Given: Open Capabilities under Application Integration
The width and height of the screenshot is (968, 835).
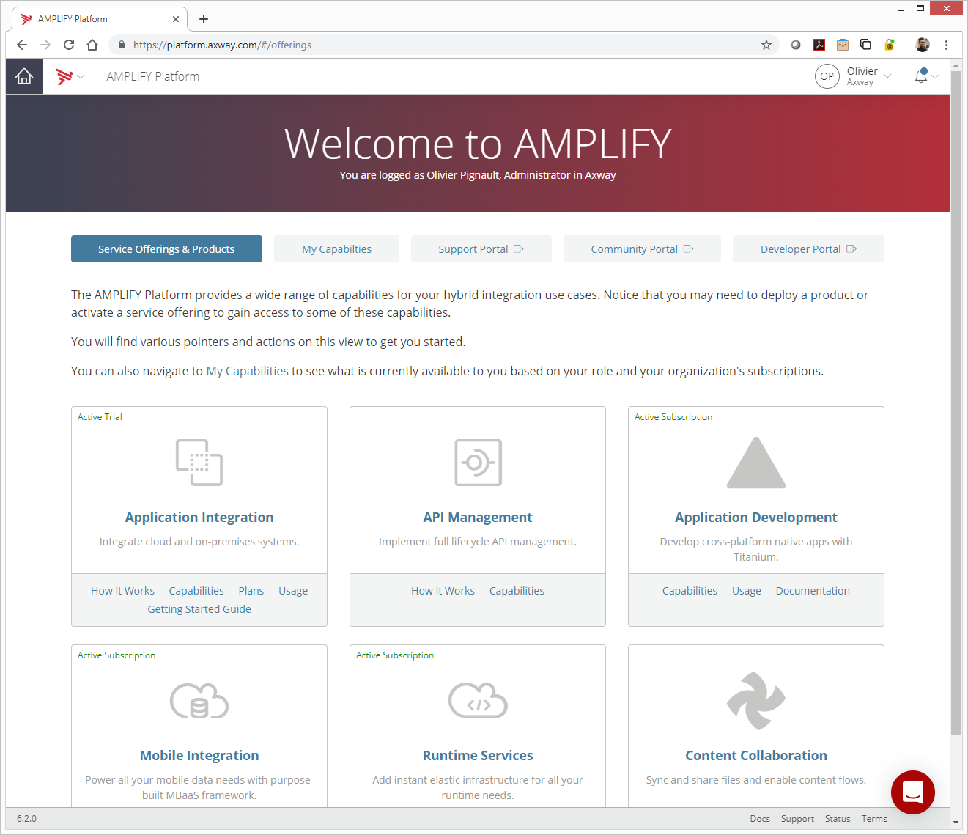Looking at the screenshot, I should click(x=196, y=591).
